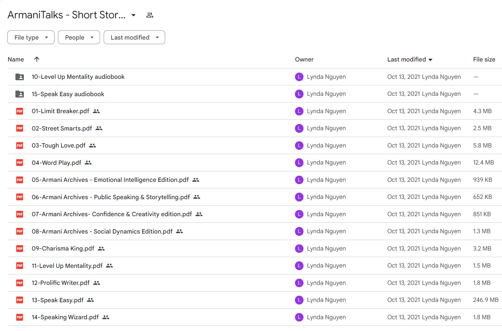502x331 pixels.
Task: Click shared icon next to 04-Word Play.pdf
Action: tap(88, 163)
